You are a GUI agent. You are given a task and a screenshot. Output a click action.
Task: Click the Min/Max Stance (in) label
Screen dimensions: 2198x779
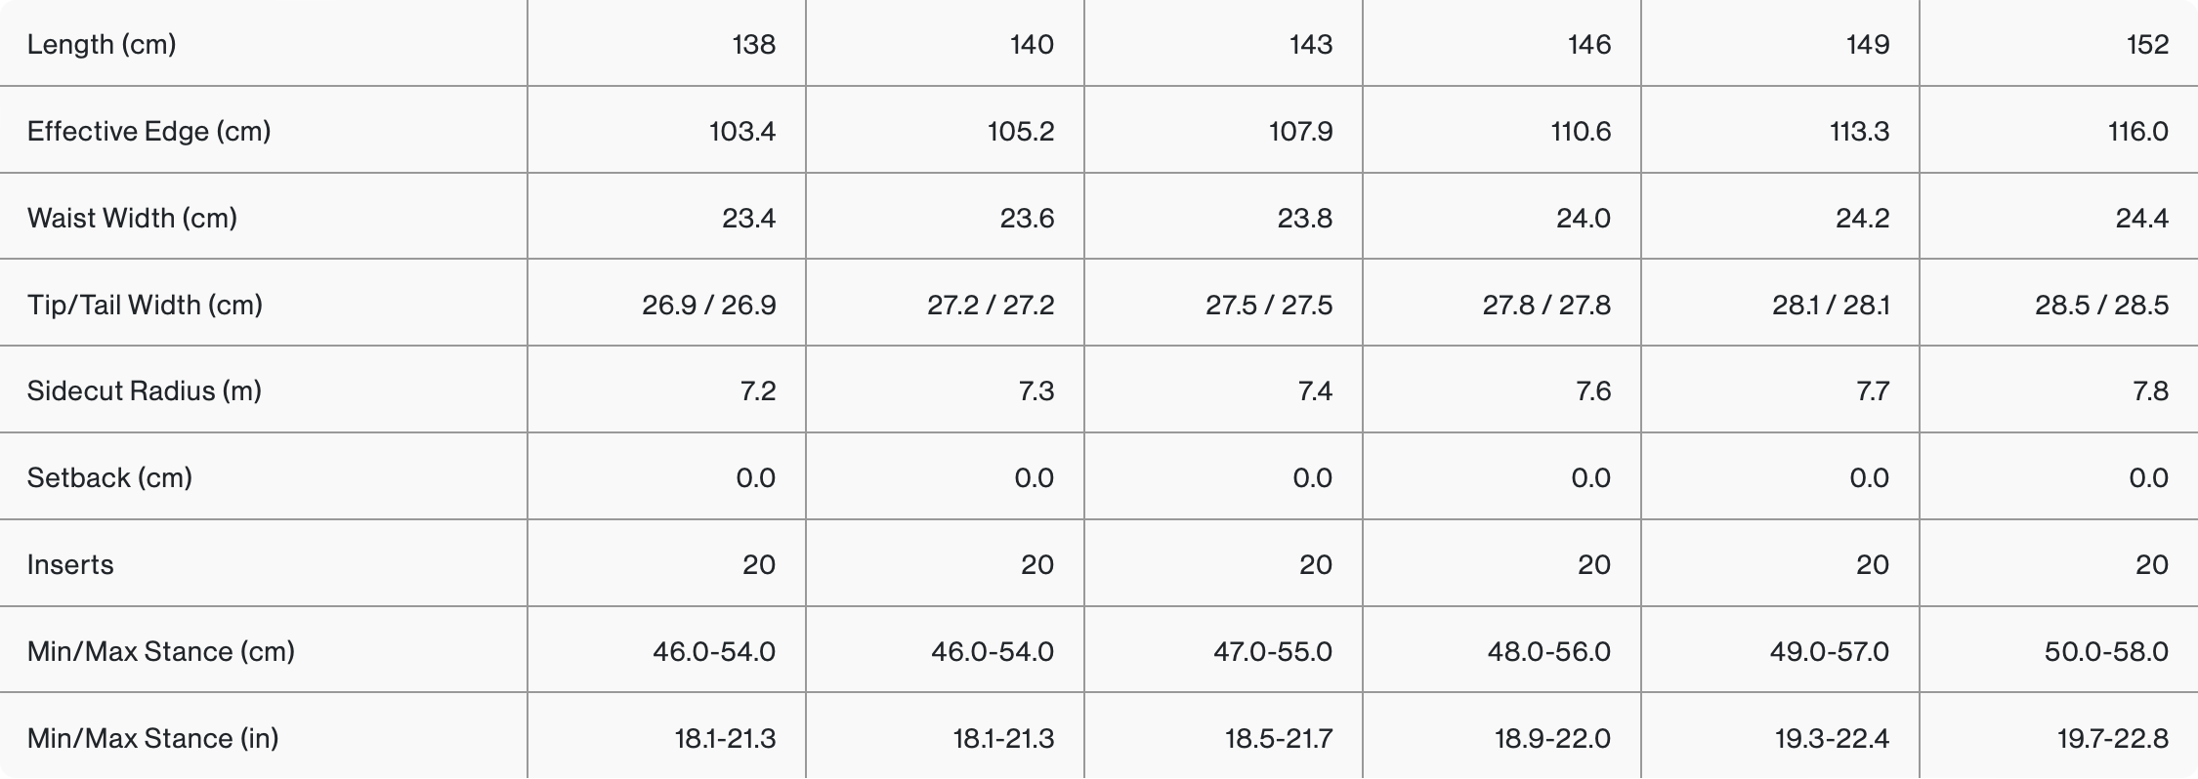152,739
